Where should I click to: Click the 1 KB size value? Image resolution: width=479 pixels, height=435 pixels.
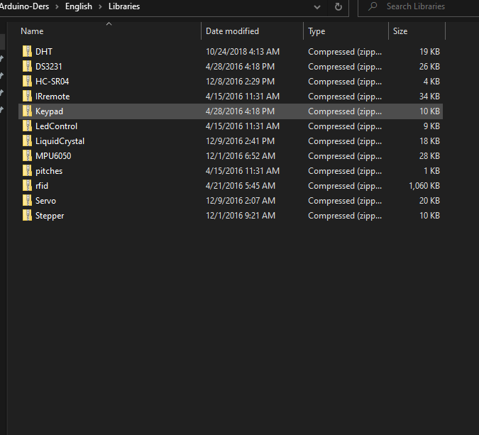[x=431, y=171]
